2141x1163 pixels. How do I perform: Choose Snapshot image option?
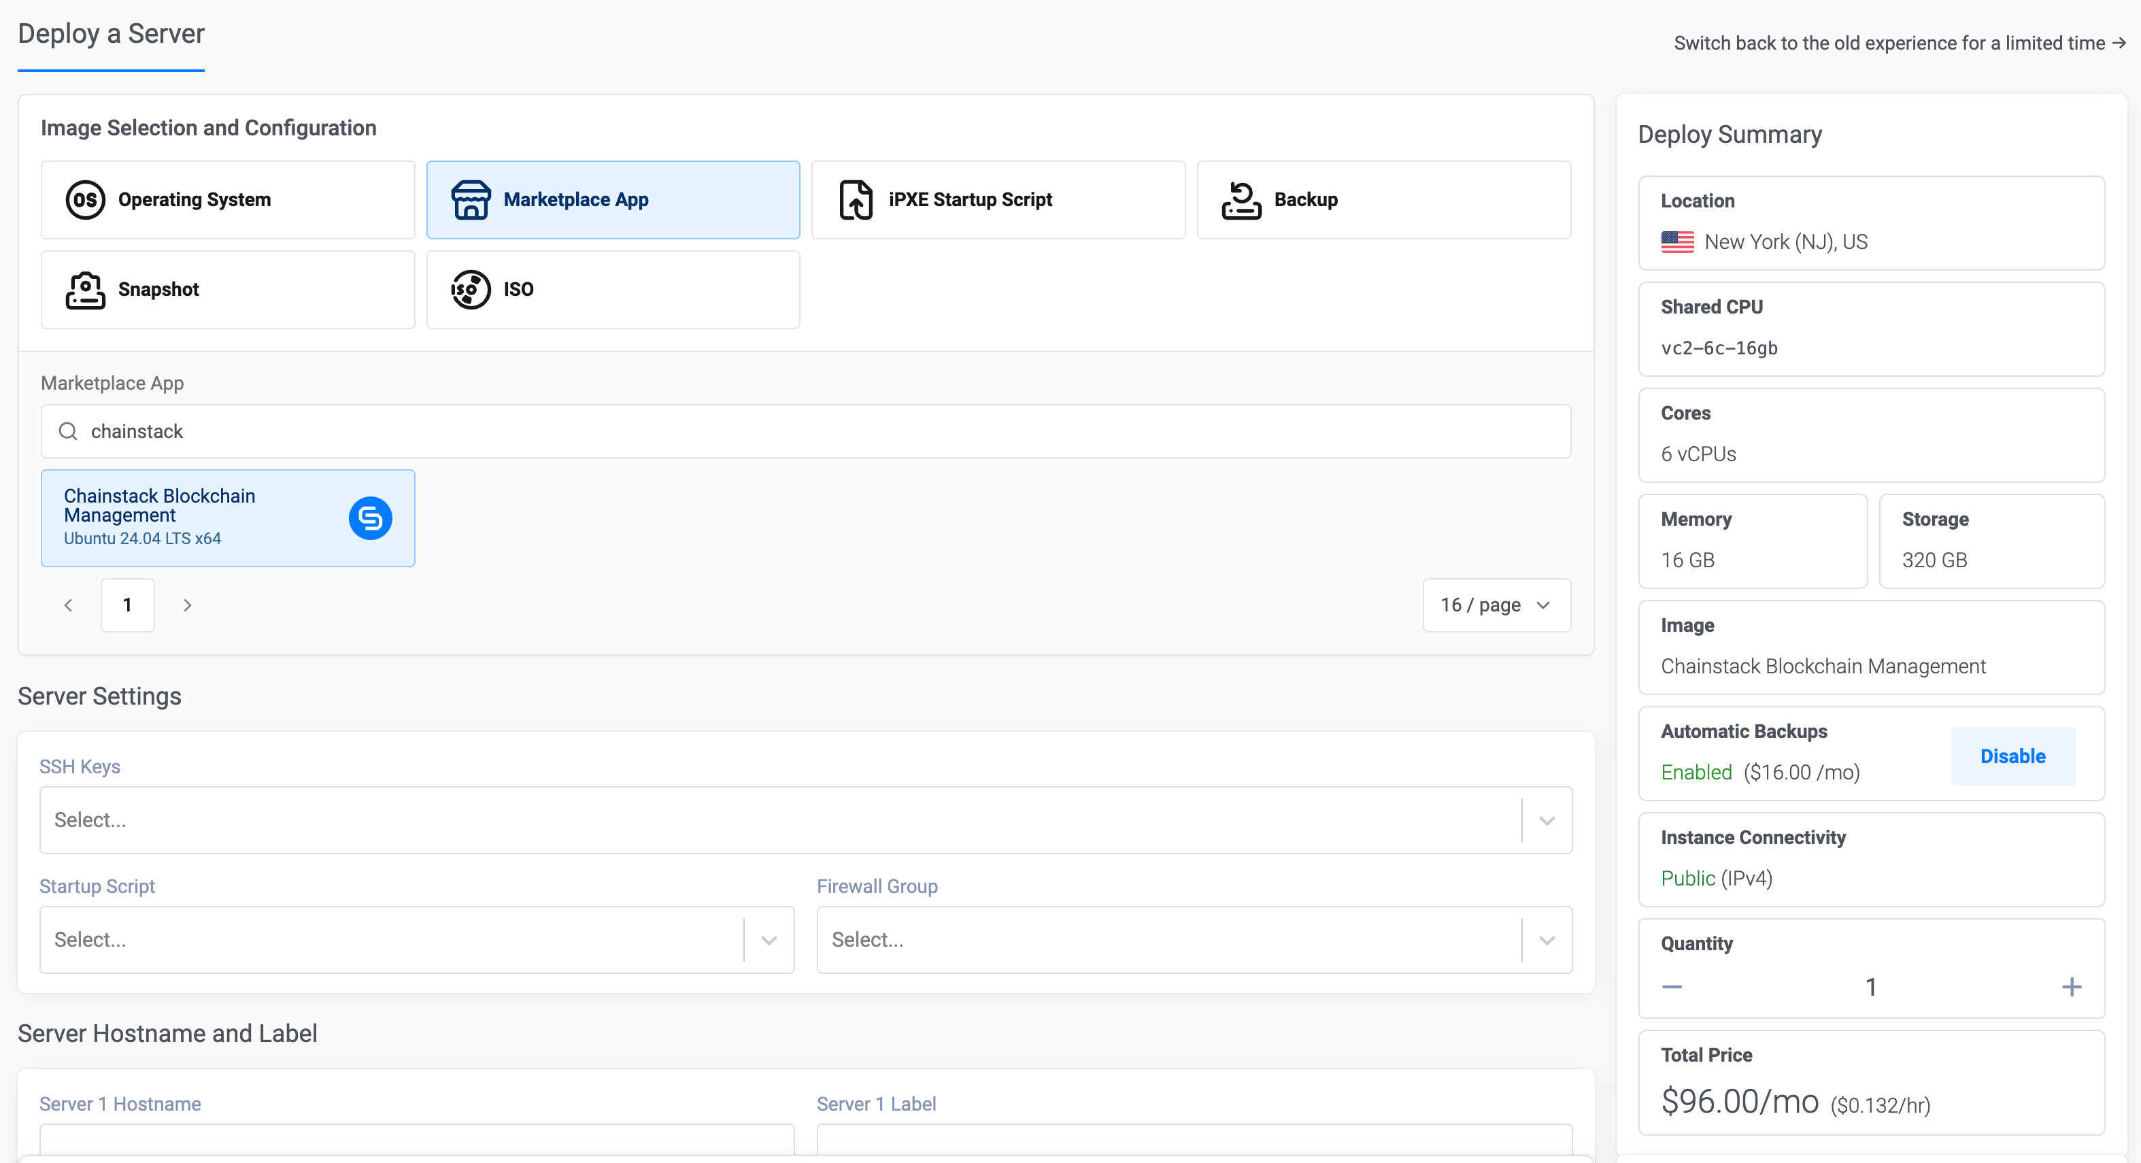(x=228, y=289)
